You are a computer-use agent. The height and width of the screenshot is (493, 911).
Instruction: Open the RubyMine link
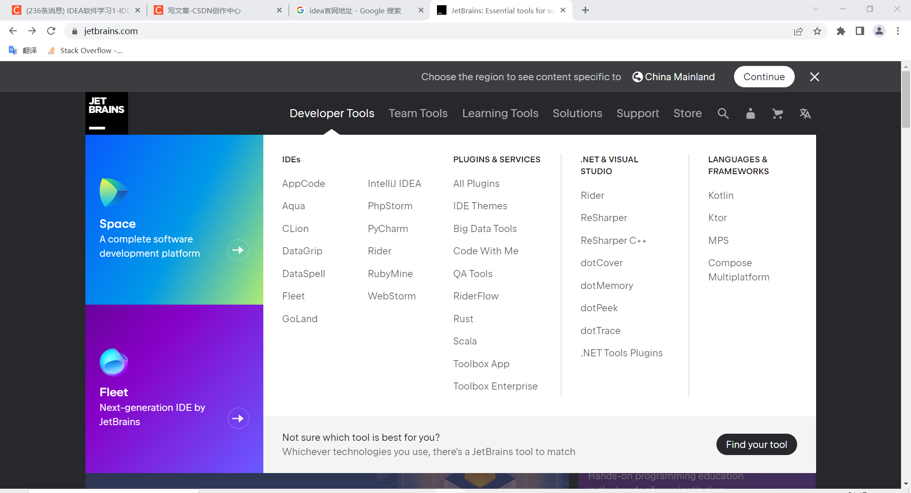pos(390,274)
